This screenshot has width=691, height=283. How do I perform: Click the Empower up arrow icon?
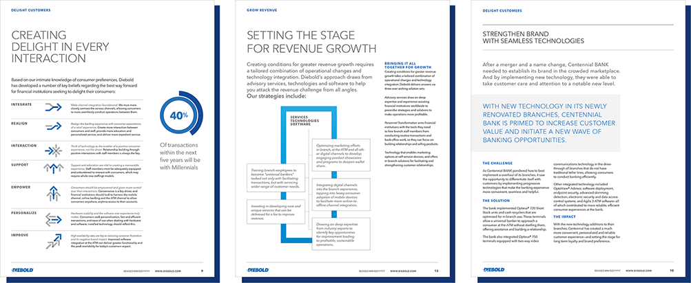53,193
